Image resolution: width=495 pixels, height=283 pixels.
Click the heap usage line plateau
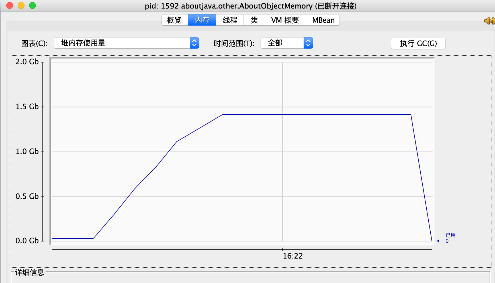(x=317, y=115)
